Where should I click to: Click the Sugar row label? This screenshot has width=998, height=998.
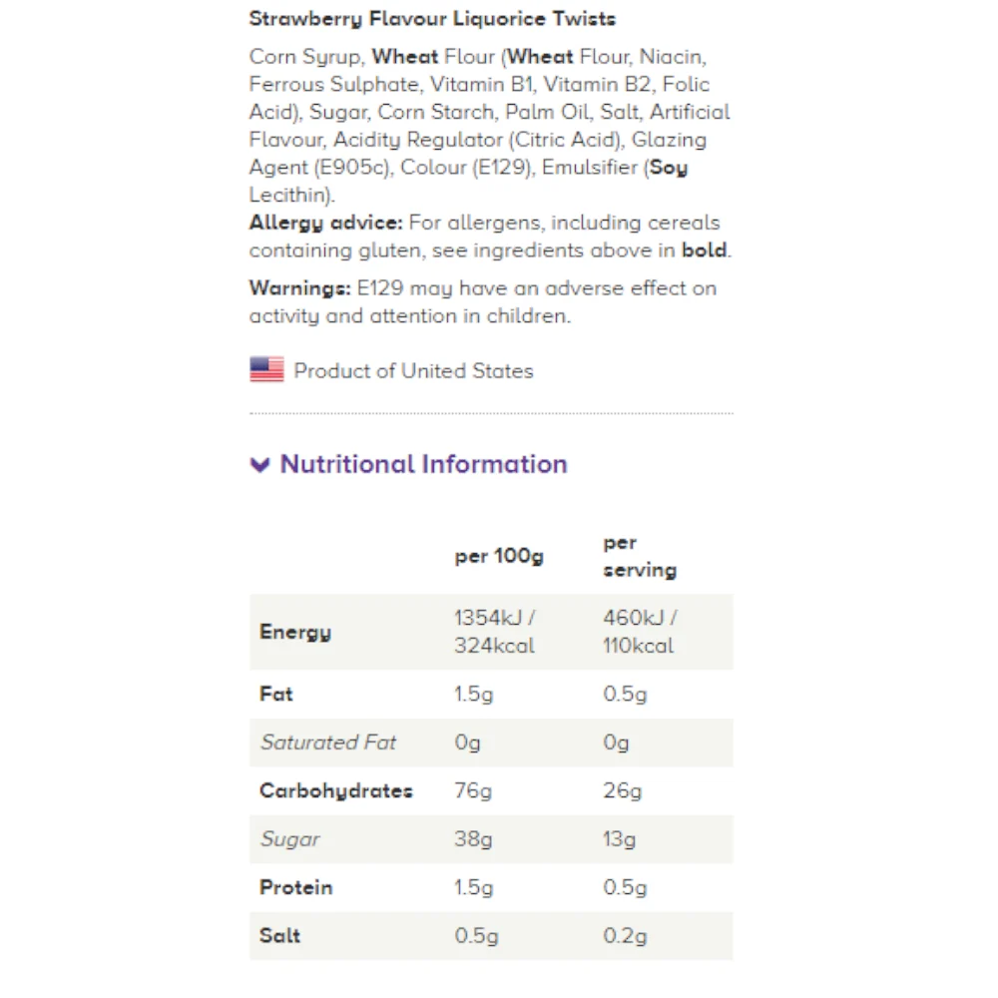click(289, 839)
